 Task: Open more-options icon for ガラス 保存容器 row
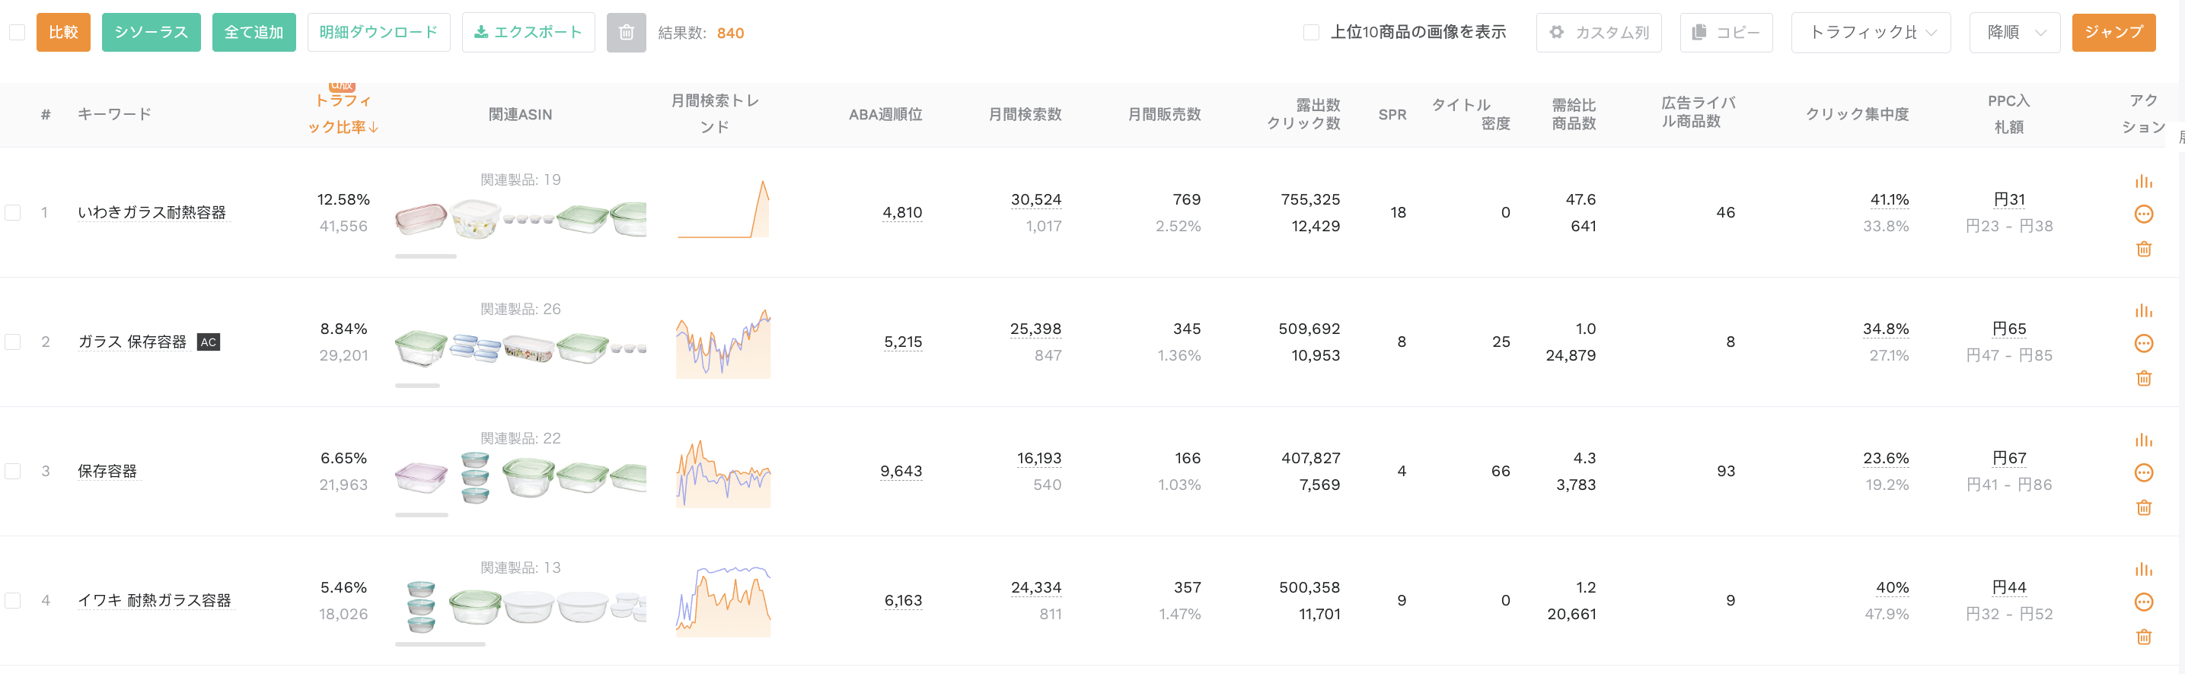2143,343
